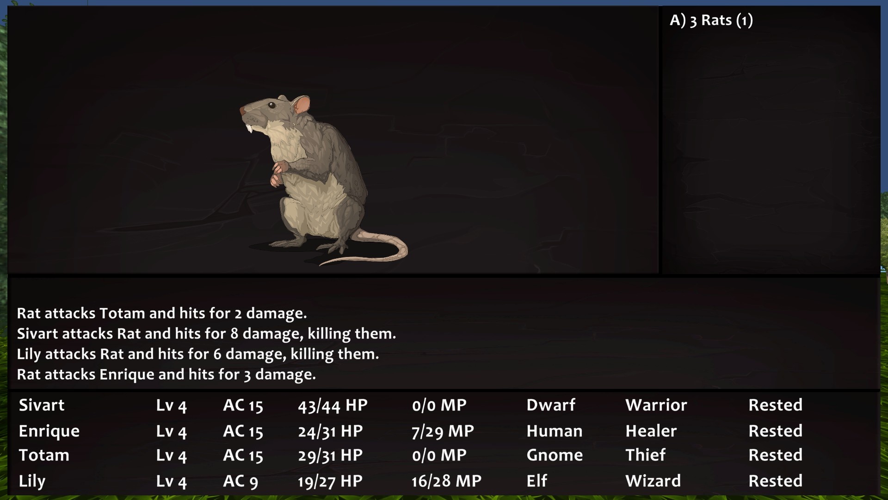
Task: Select party member Lily
Action: (32, 481)
